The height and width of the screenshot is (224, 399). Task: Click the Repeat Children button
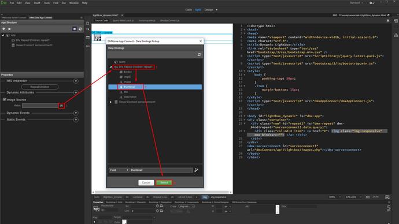click(x=40, y=87)
